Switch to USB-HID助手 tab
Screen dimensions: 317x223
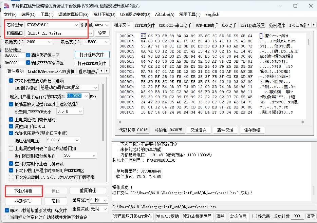(x=207, y=25)
